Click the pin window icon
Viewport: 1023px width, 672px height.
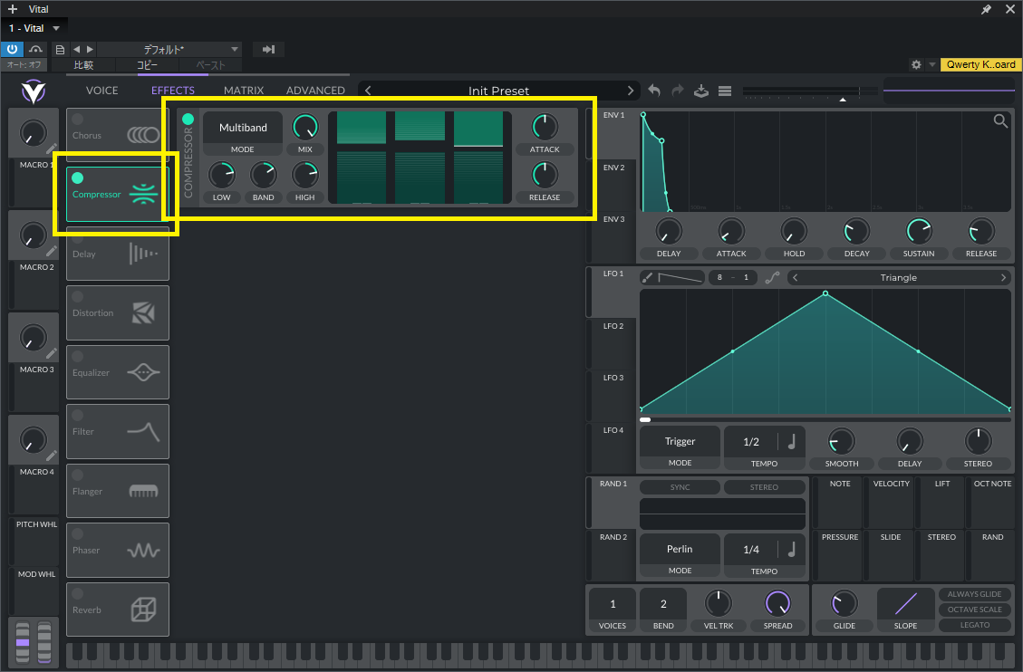click(x=986, y=9)
